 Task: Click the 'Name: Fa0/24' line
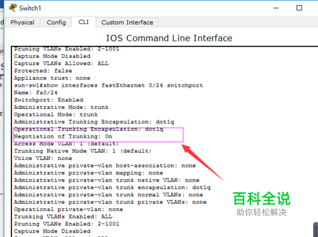point(36,92)
